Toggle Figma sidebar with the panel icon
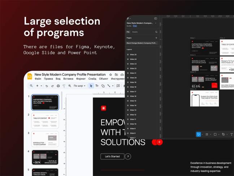This screenshot has width=234, height=176. (x=156, y=18)
